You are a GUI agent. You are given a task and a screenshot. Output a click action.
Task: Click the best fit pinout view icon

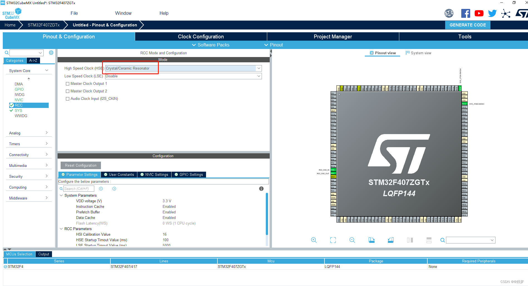pyautogui.click(x=333, y=240)
